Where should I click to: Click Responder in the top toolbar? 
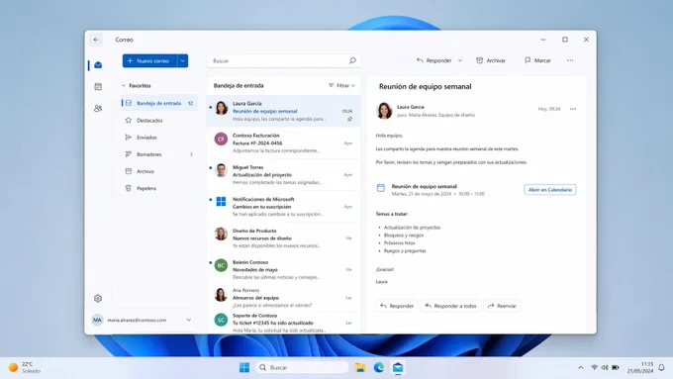click(433, 61)
